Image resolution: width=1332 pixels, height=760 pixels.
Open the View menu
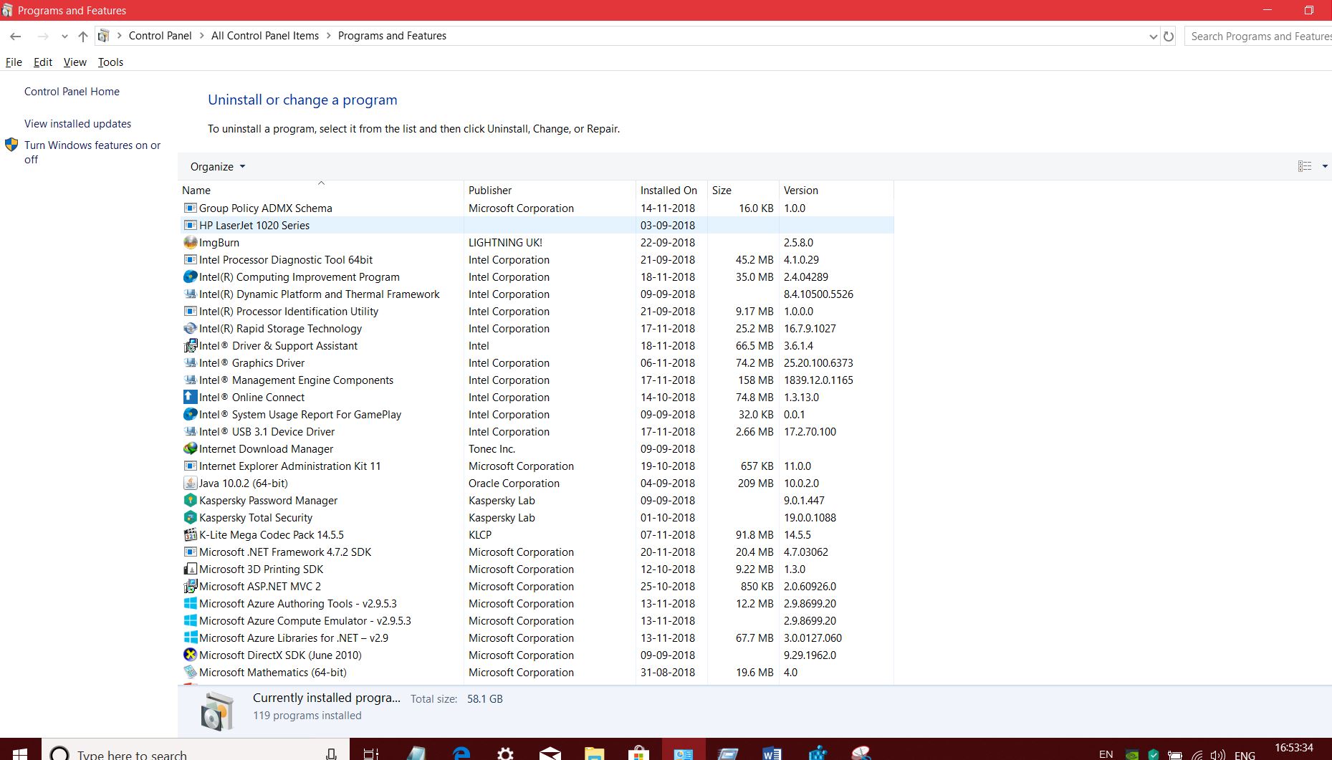(75, 62)
